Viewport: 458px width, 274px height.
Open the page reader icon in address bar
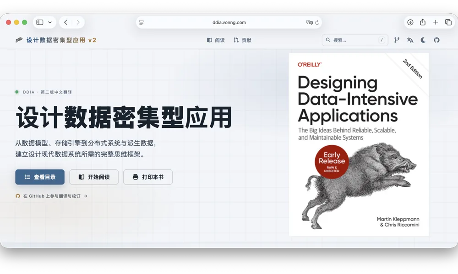(142, 22)
